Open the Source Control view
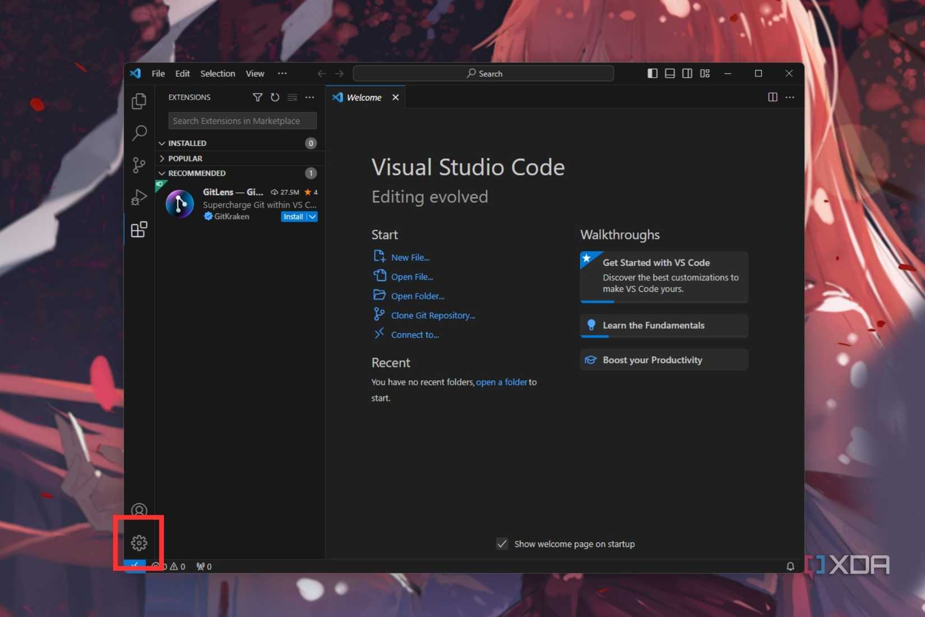 coord(139,165)
